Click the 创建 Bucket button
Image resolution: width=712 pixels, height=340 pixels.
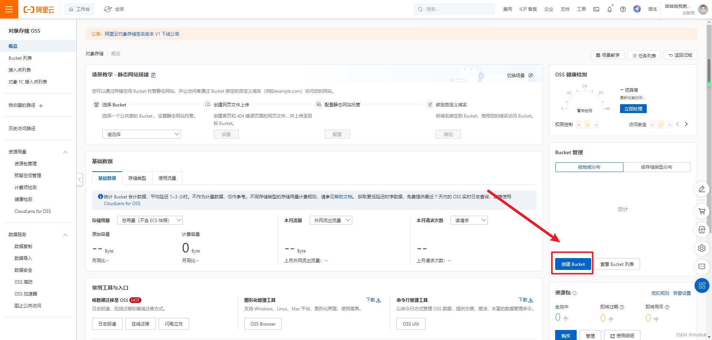click(573, 264)
